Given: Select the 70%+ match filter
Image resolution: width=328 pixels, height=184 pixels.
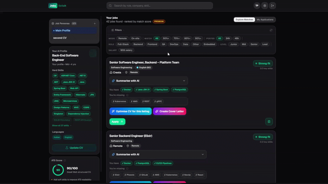Looking at the screenshot, I should 177,38.
